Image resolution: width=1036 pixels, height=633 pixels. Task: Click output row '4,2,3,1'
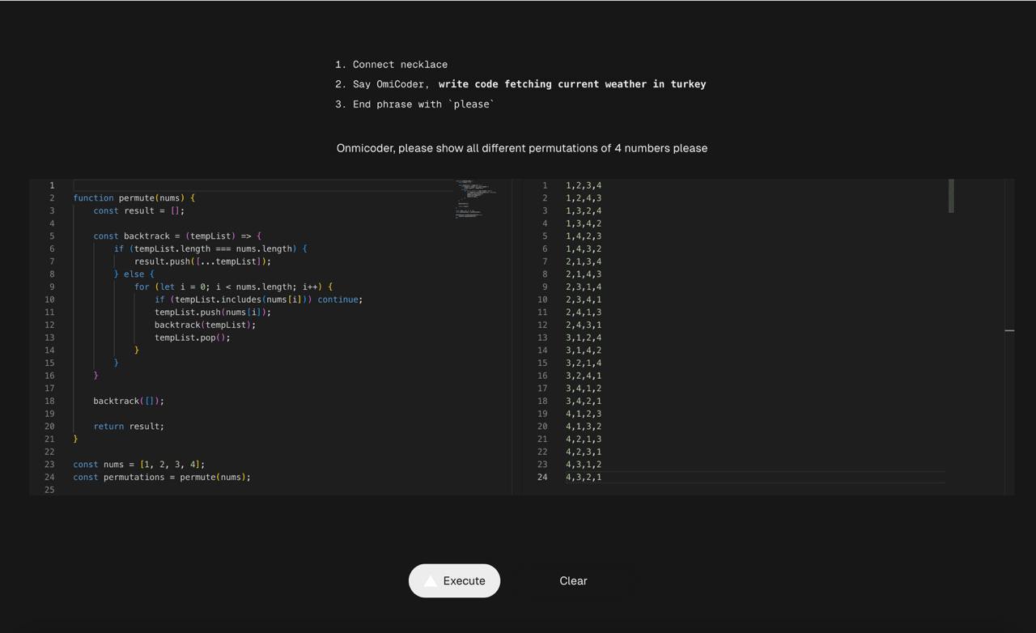point(584,452)
